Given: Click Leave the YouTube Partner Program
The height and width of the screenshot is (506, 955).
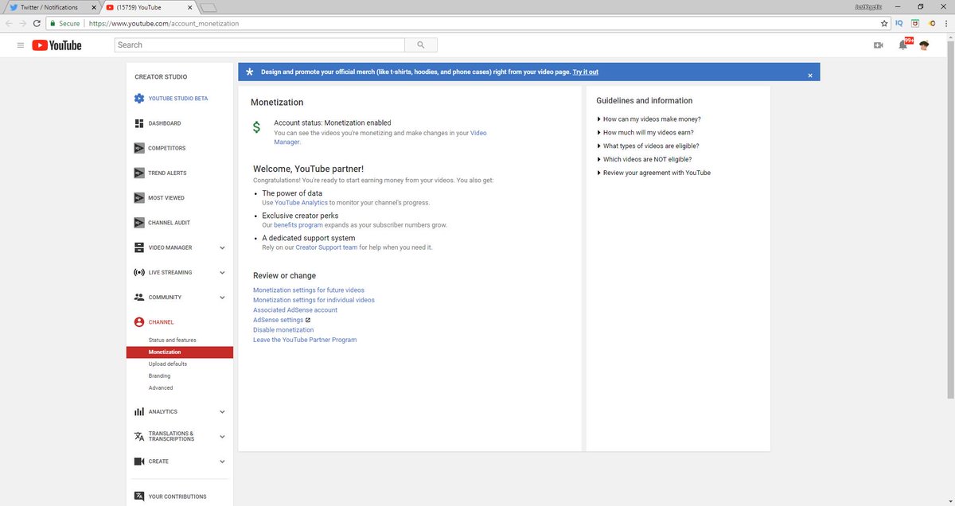Looking at the screenshot, I should pyautogui.click(x=305, y=340).
